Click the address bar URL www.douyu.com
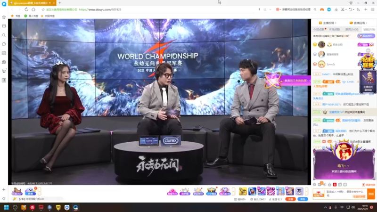Screen dimensions: 377x212 (100, 9)
